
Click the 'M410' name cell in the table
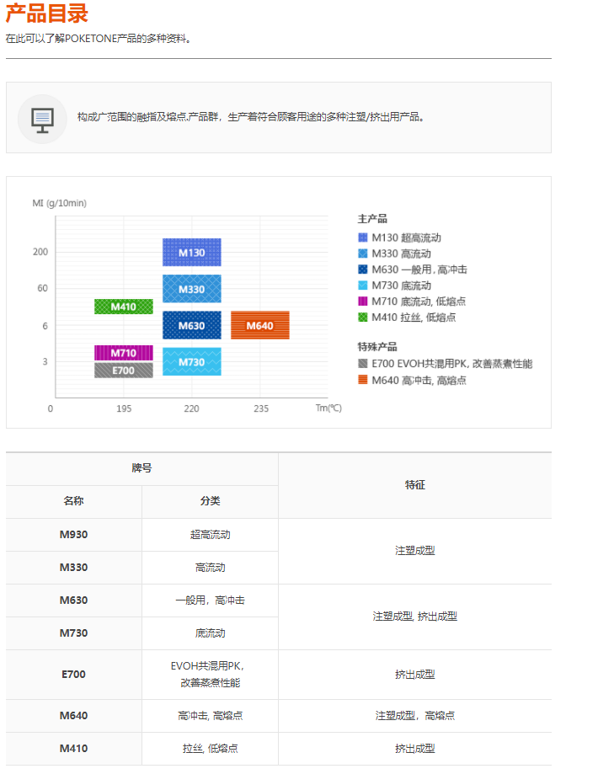click(x=73, y=749)
